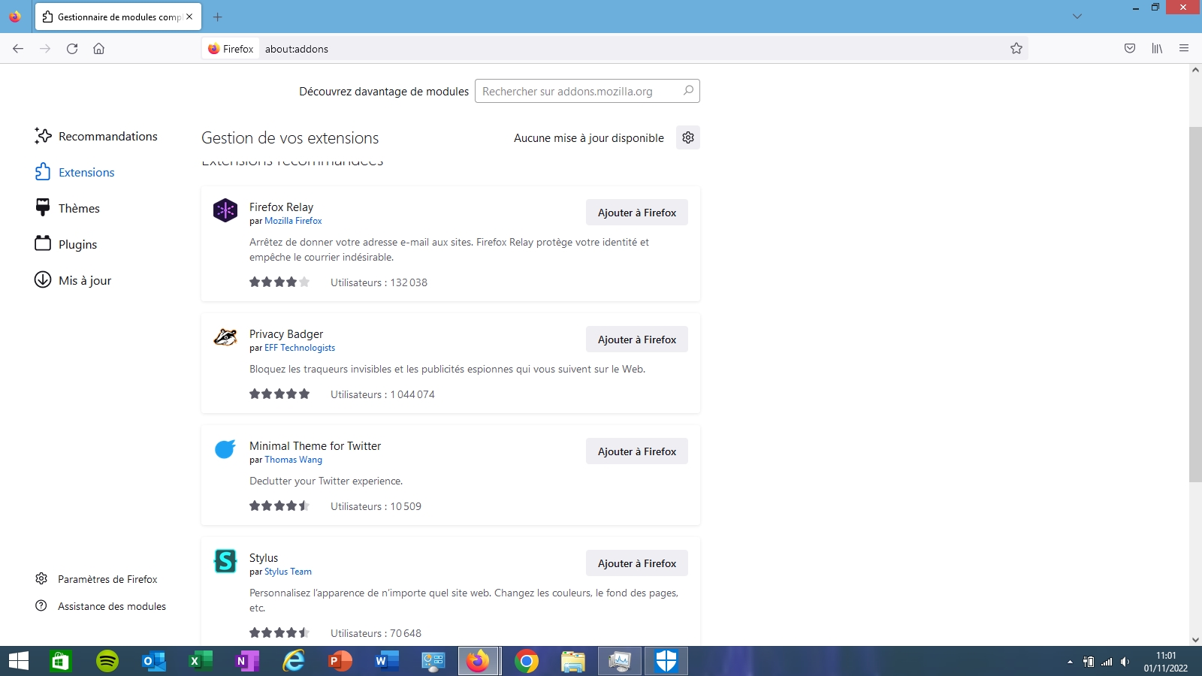
Task: Add Stylus to Firefox
Action: 637,563
